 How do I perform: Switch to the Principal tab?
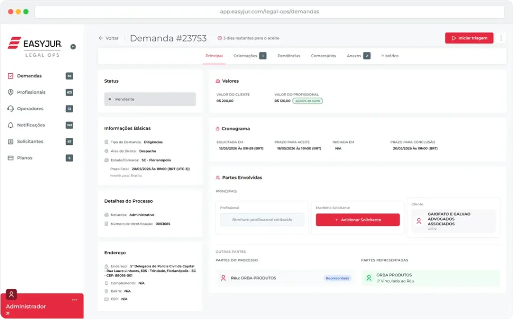214,56
